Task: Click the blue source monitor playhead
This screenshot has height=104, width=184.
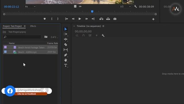Action: (x=92, y=12)
